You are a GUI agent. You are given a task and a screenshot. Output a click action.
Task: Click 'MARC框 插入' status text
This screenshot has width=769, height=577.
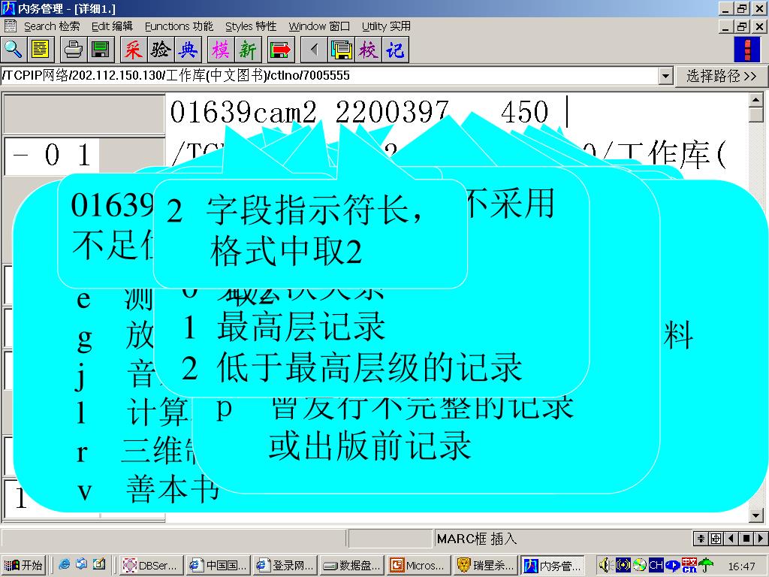pos(477,539)
